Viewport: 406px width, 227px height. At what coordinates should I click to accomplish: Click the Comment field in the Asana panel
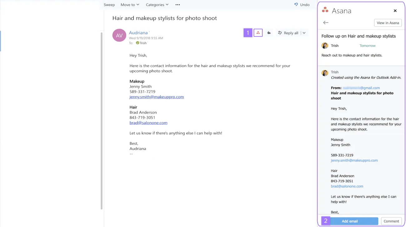391,221
